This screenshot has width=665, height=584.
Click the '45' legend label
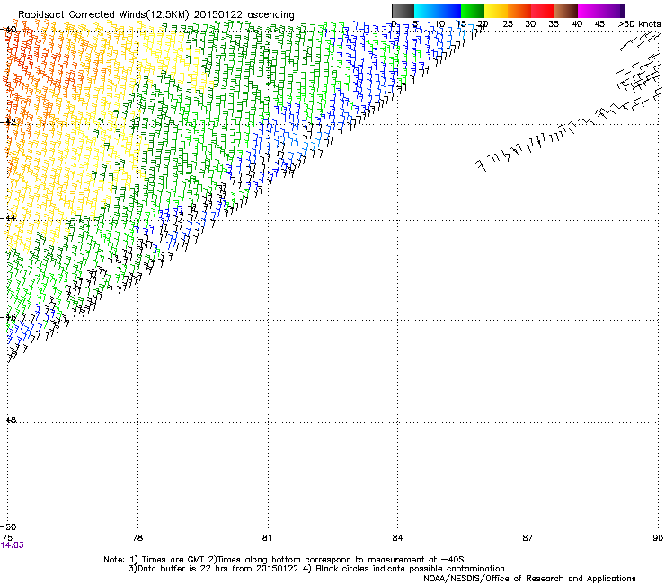point(599,24)
